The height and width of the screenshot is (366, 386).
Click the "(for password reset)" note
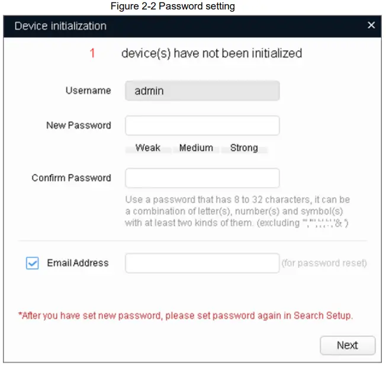(324, 263)
